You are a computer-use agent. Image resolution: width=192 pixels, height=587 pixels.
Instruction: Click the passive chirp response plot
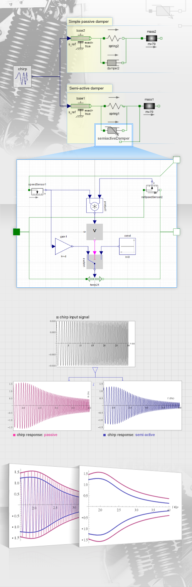click(51, 406)
